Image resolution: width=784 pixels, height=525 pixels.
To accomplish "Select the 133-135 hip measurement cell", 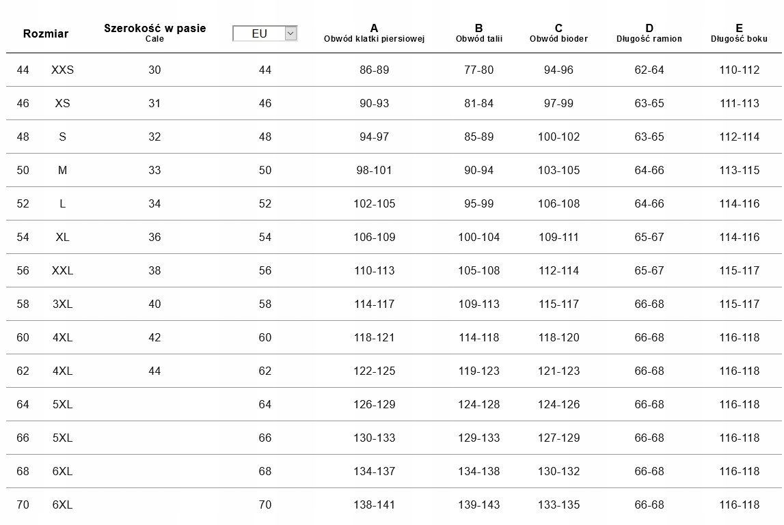I will click(x=558, y=505).
